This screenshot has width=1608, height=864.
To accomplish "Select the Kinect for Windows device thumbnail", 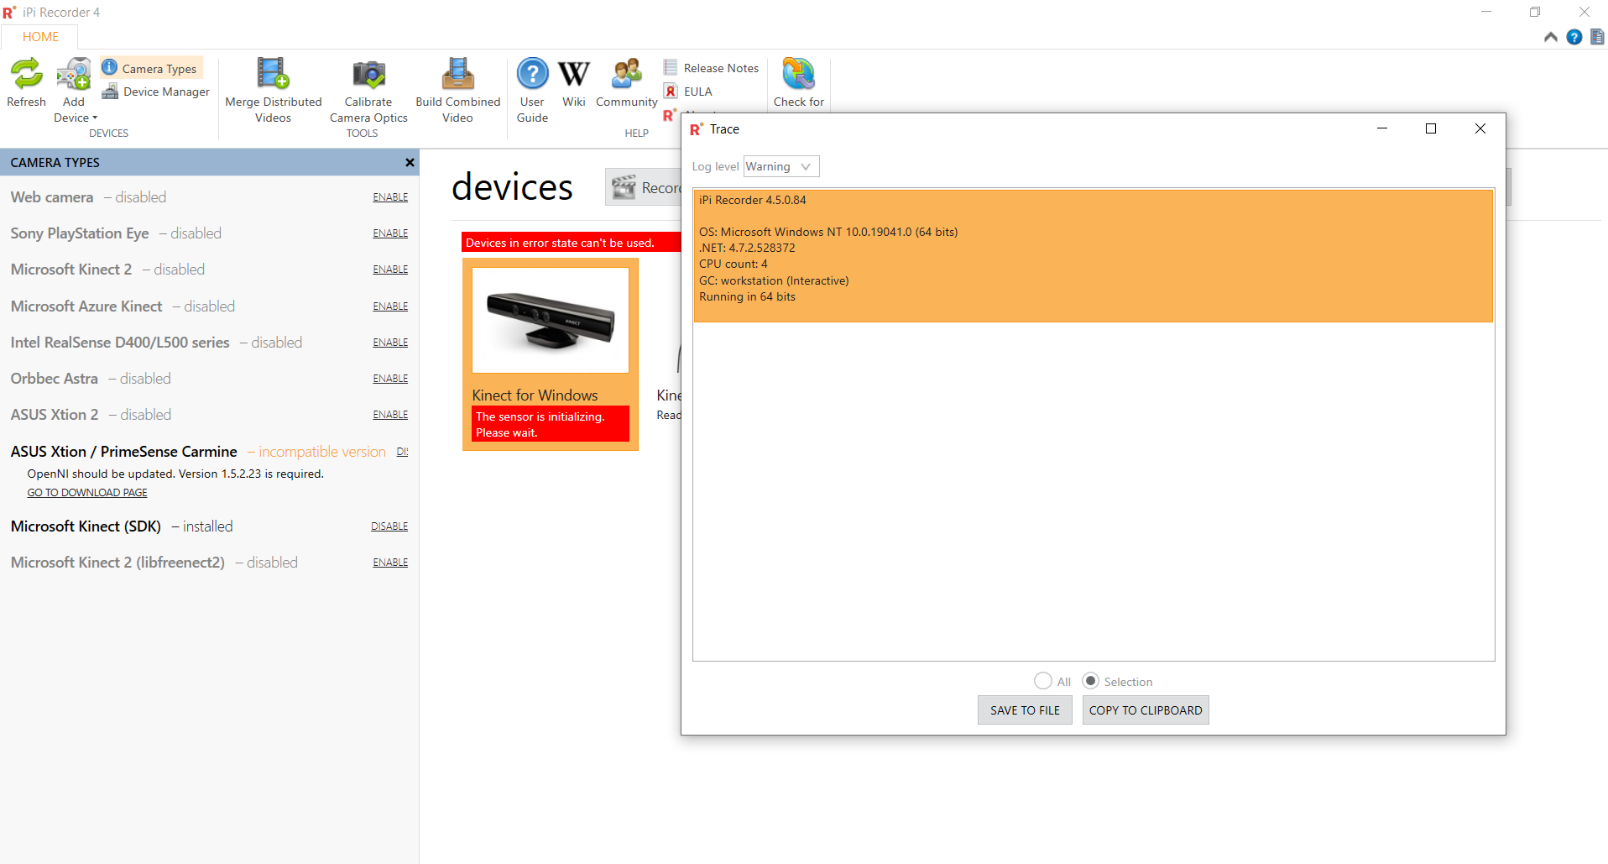I will pos(551,320).
